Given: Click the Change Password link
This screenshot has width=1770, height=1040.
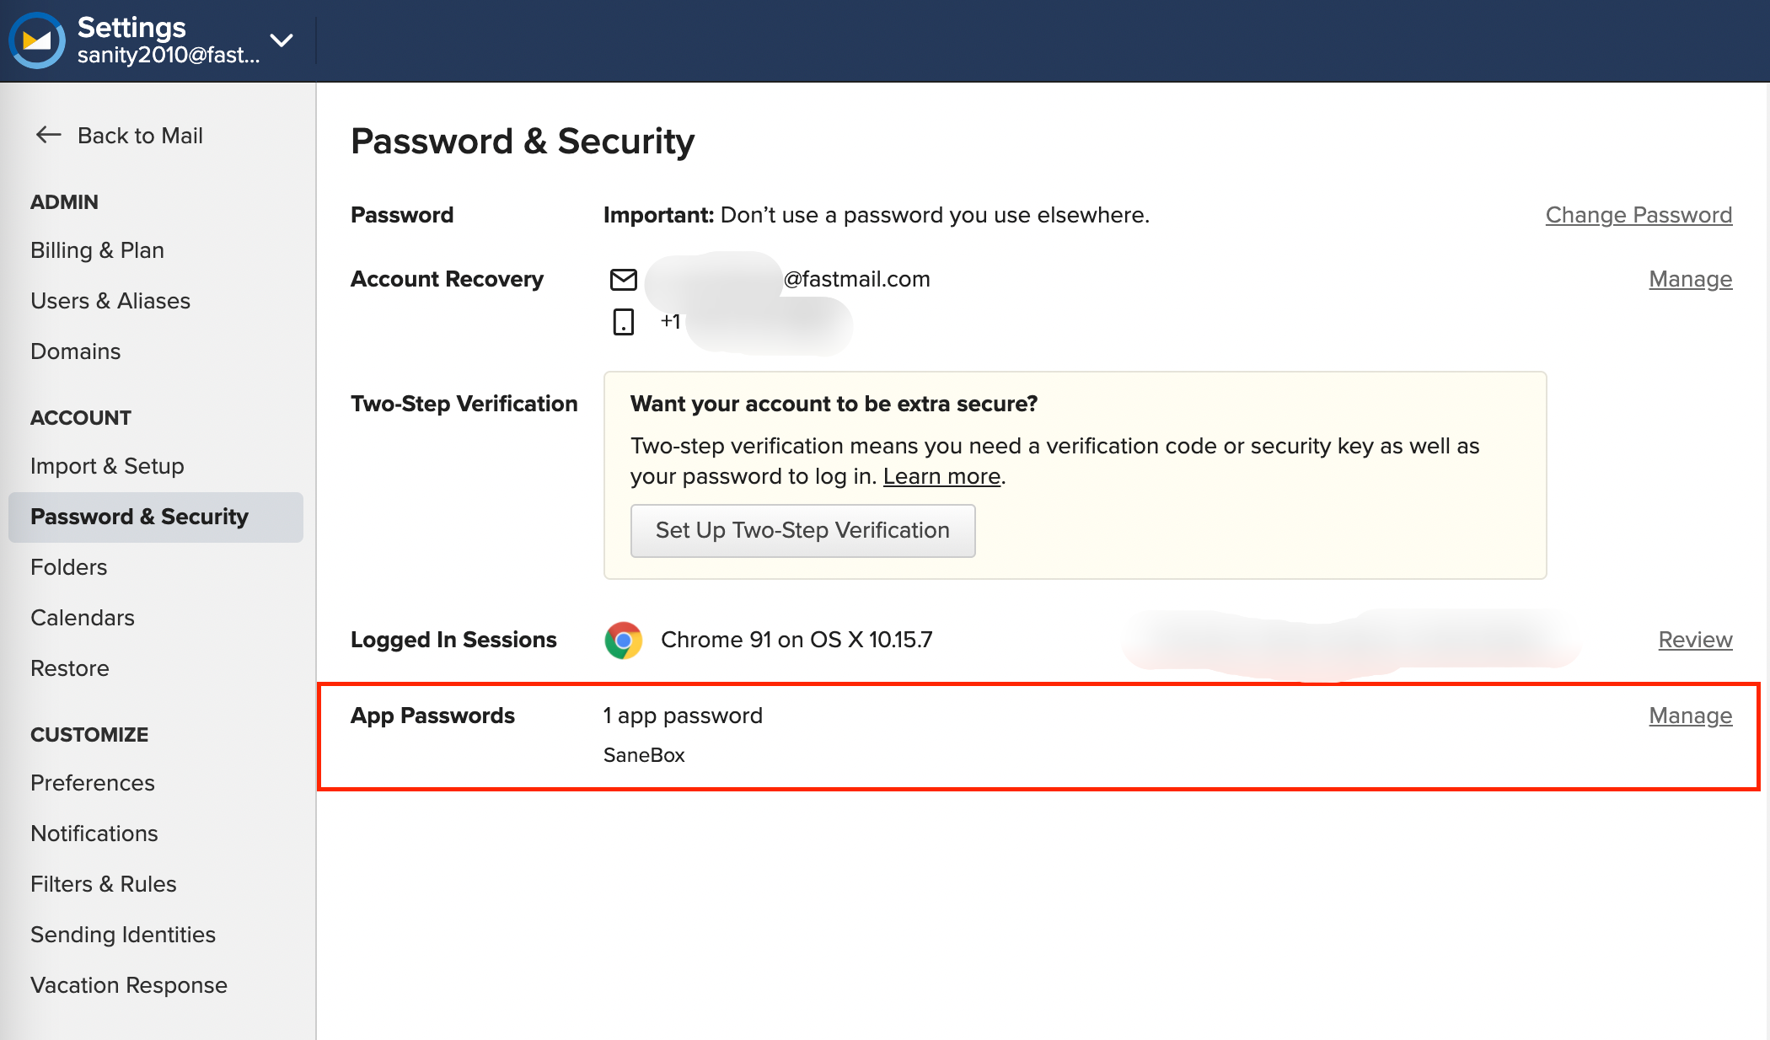Looking at the screenshot, I should (1639, 215).
